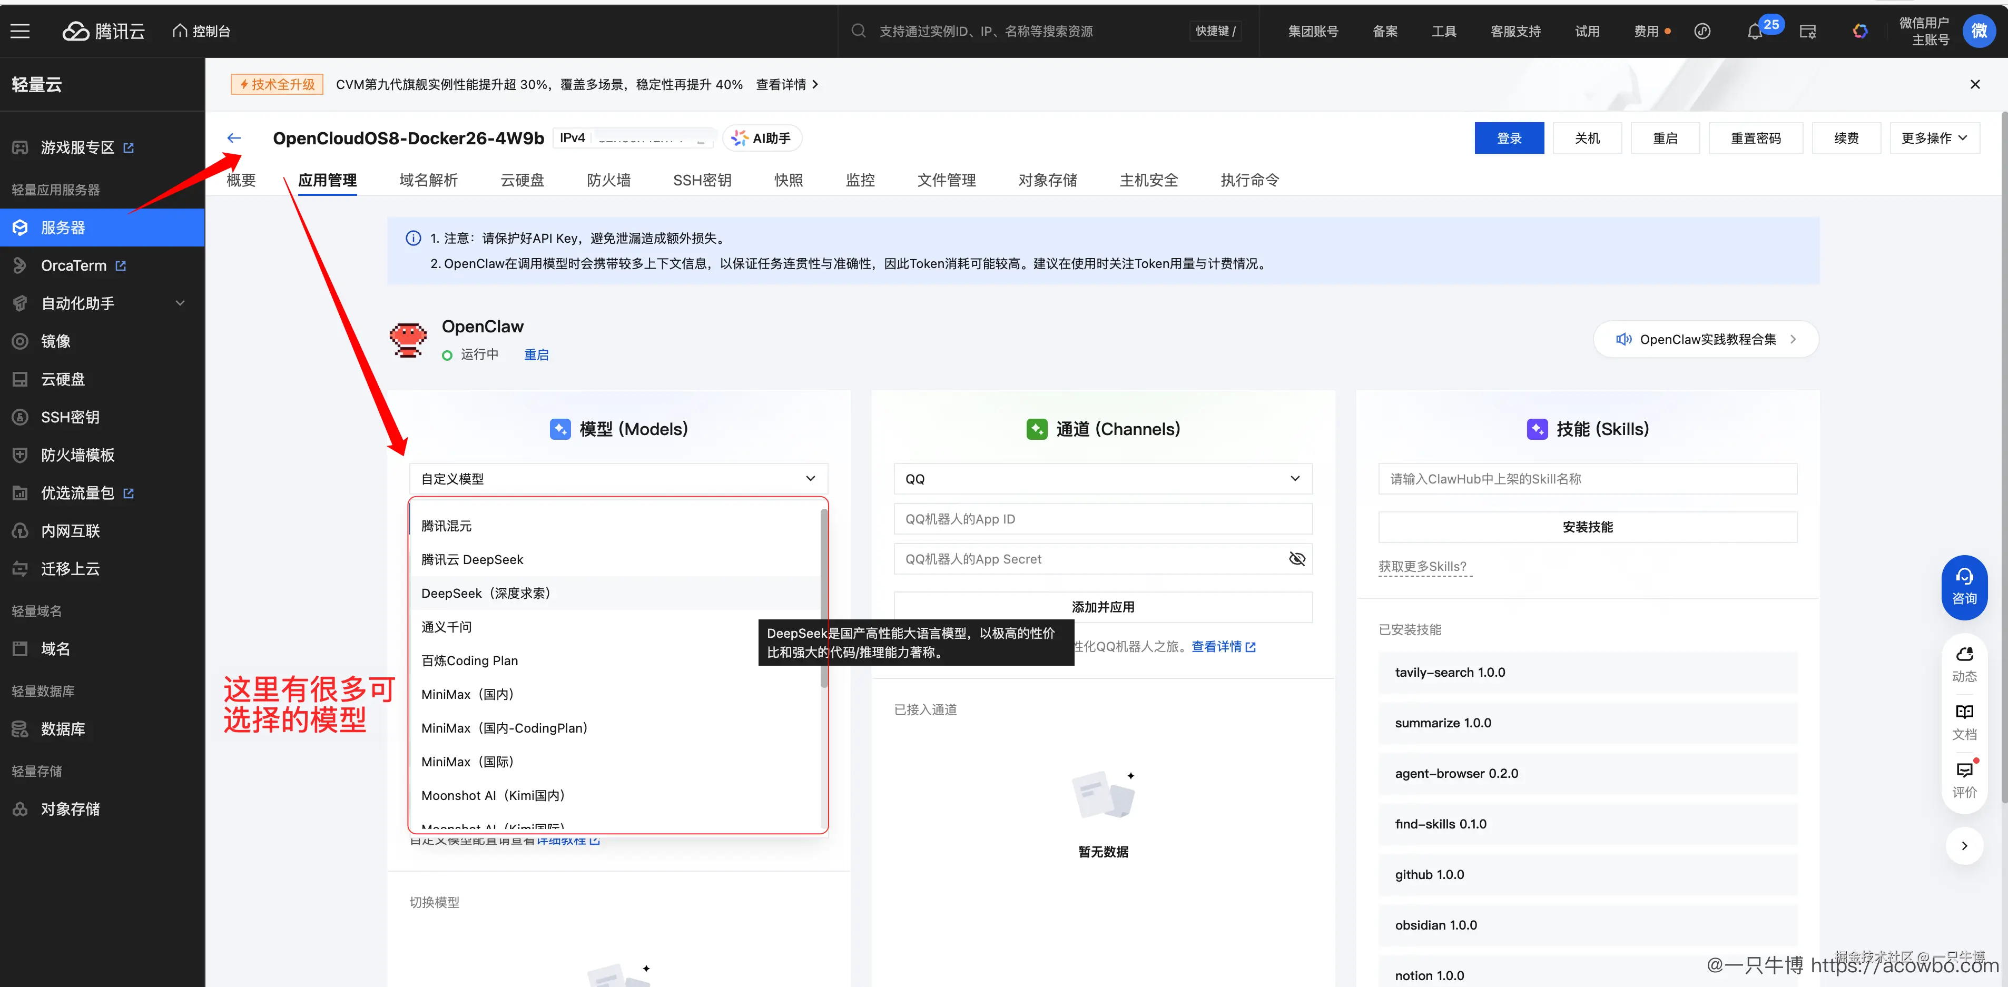The width and height of the screenshot is (2008, 987).
Task: Switch to the 监控 tab
Action: pyautogui.click(x=860, y=179)
